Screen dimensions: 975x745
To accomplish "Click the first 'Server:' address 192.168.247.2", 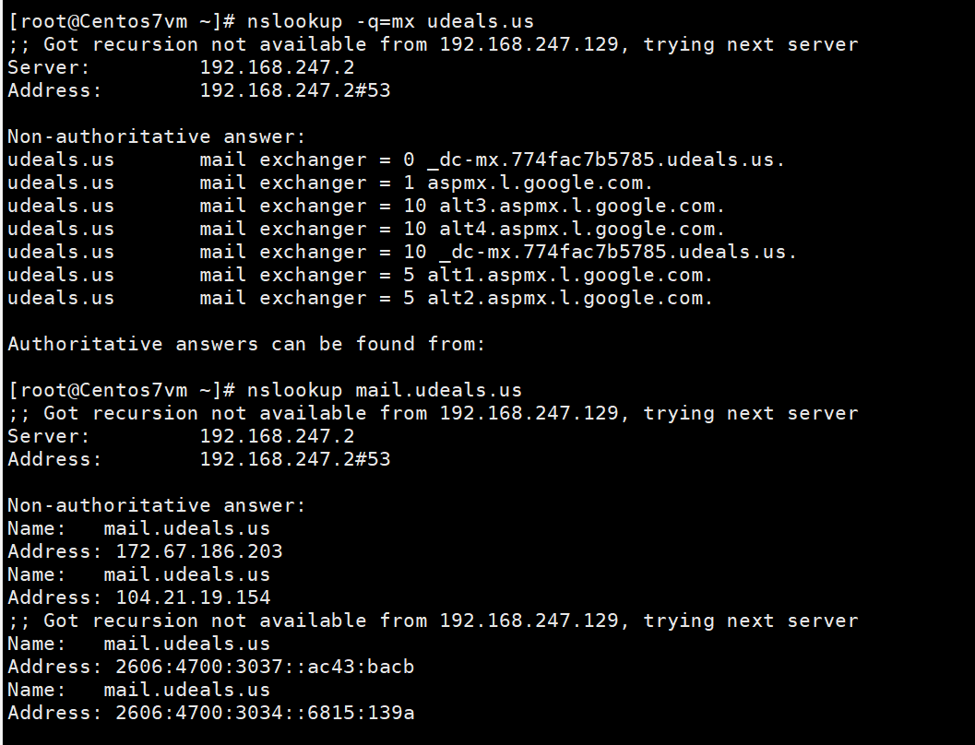I will (277, 67).
